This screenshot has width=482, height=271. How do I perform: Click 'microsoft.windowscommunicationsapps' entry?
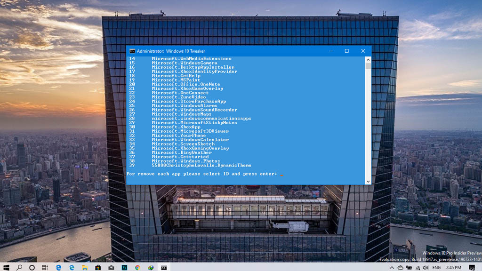201,118
